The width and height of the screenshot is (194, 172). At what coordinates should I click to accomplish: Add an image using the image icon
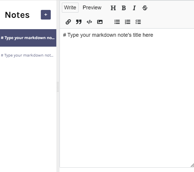100,22
